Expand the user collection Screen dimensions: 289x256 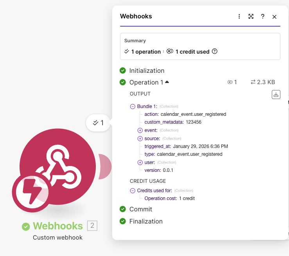pos(140,162)
